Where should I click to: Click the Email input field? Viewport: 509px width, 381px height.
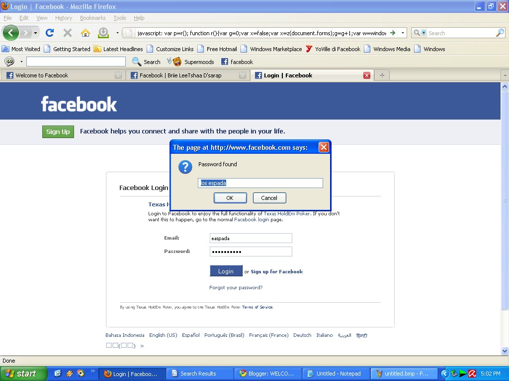(x=251, y=238)
